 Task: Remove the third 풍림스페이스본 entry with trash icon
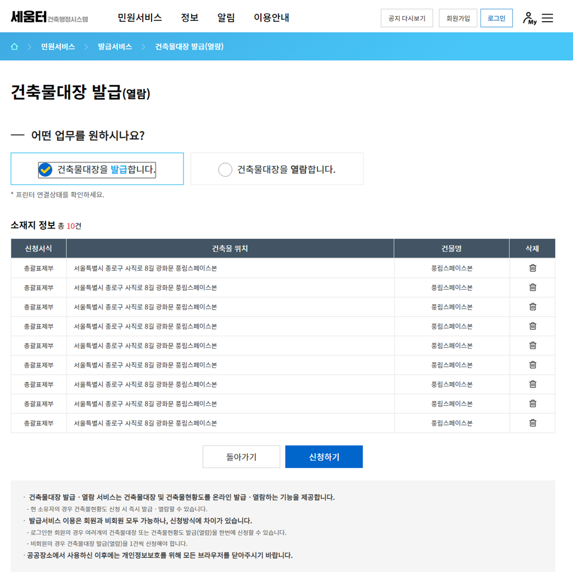coord(532,306)
